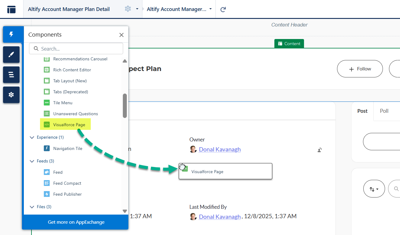Open the Altify Account Manager page dropdown
This screenshot has width=400, height=235.
(179, 9)
